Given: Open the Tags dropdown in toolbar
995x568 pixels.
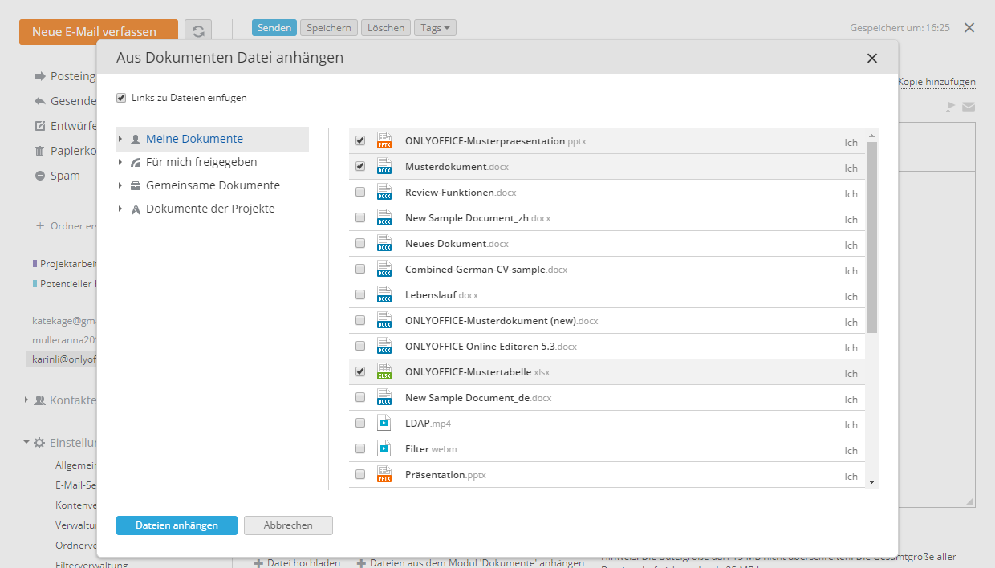Looking at the screenshot, I should (435, 28).
